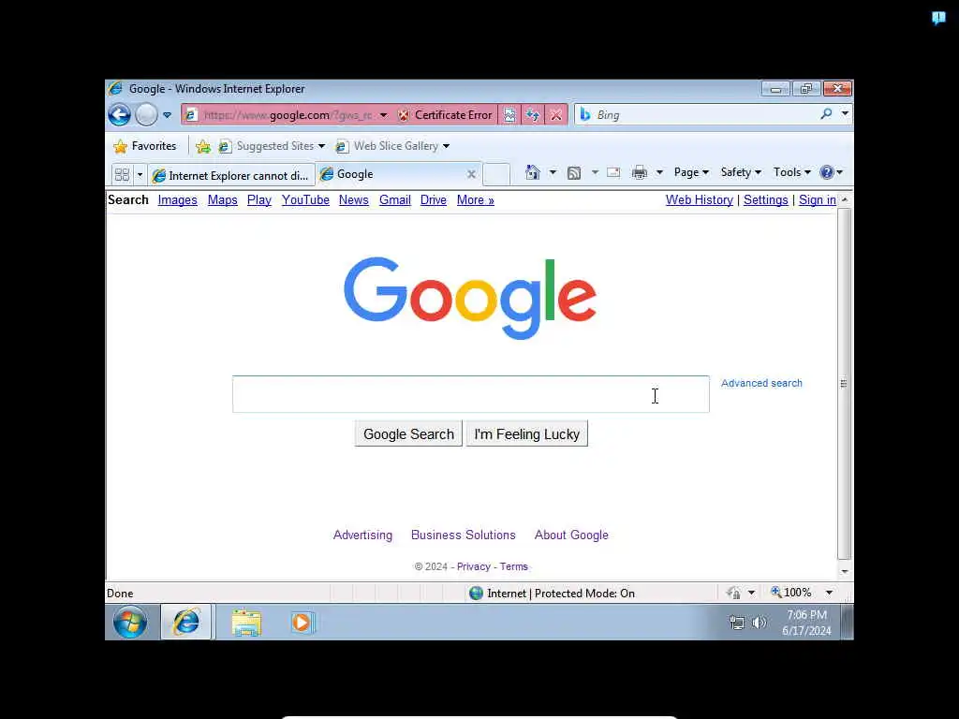Open the search provider dropdown arrow
Screen dimensions: 959x719
pos(845,113)
